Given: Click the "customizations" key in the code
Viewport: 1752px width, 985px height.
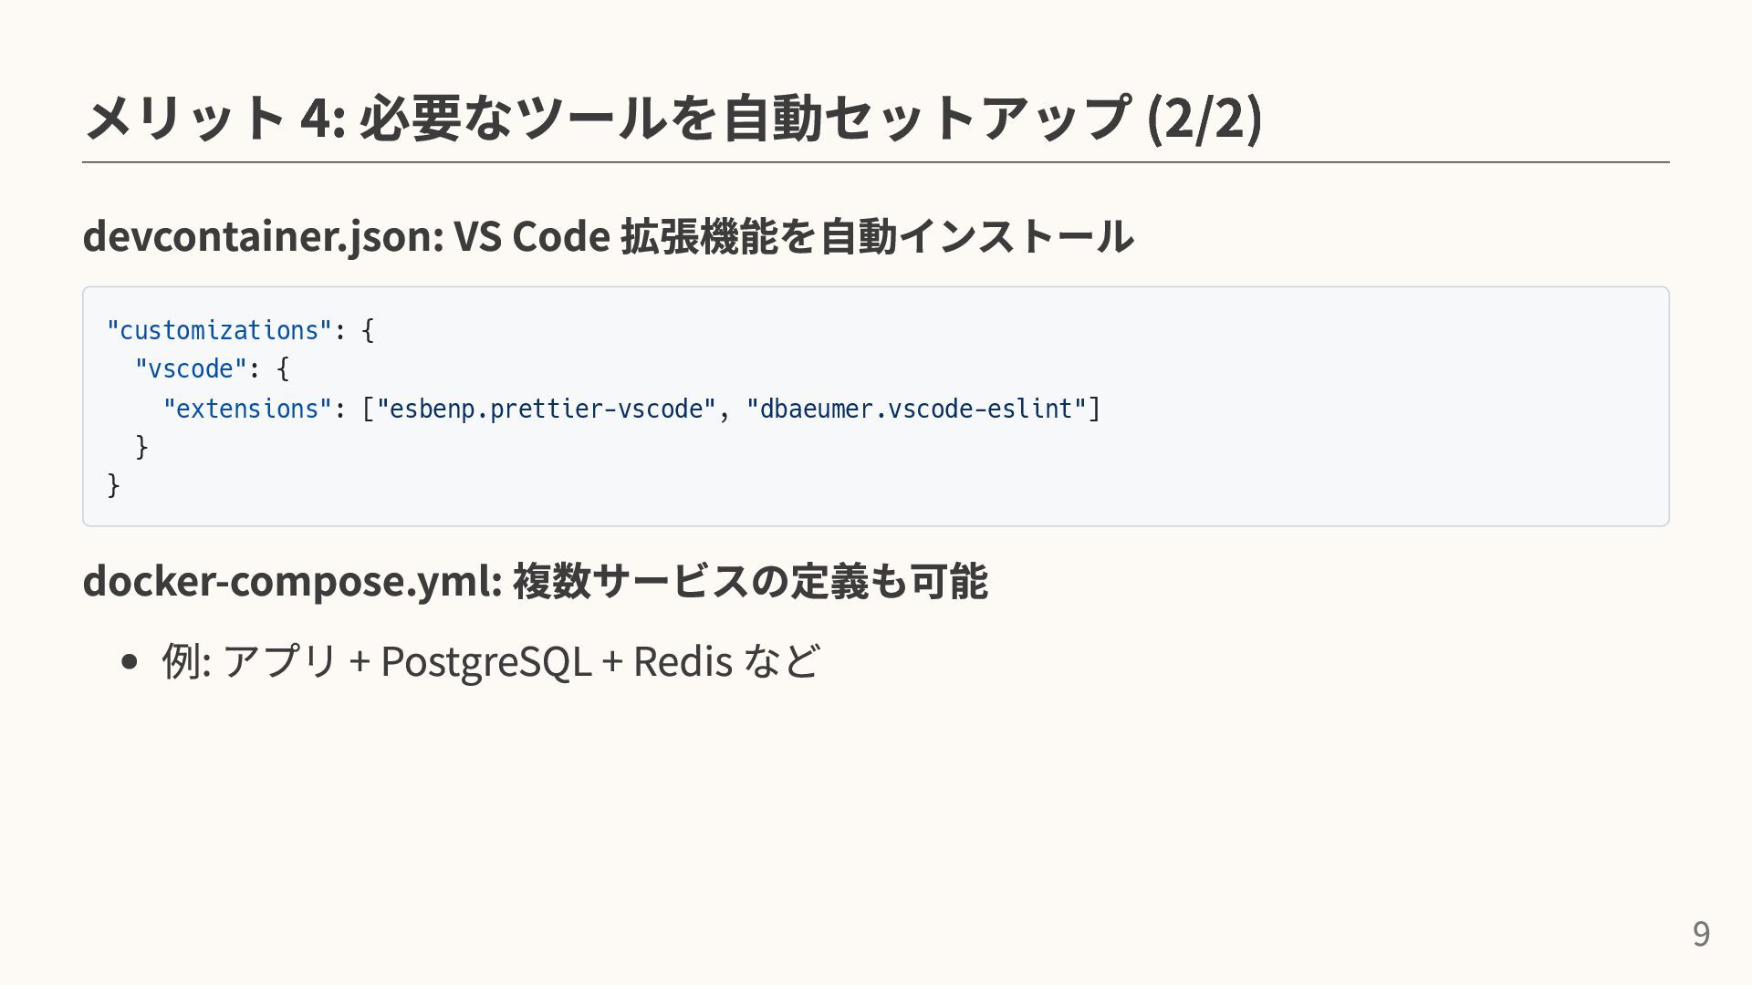Looking at the screenshot, I should coord(219,330).
